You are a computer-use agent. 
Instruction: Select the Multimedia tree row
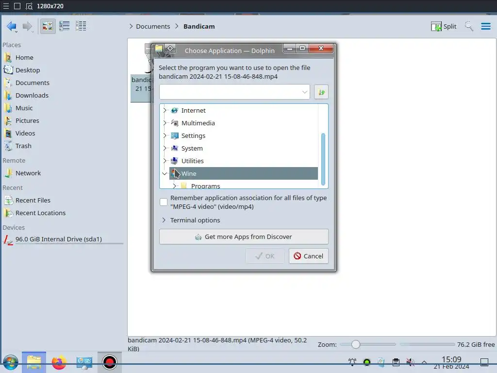(244, 123)
